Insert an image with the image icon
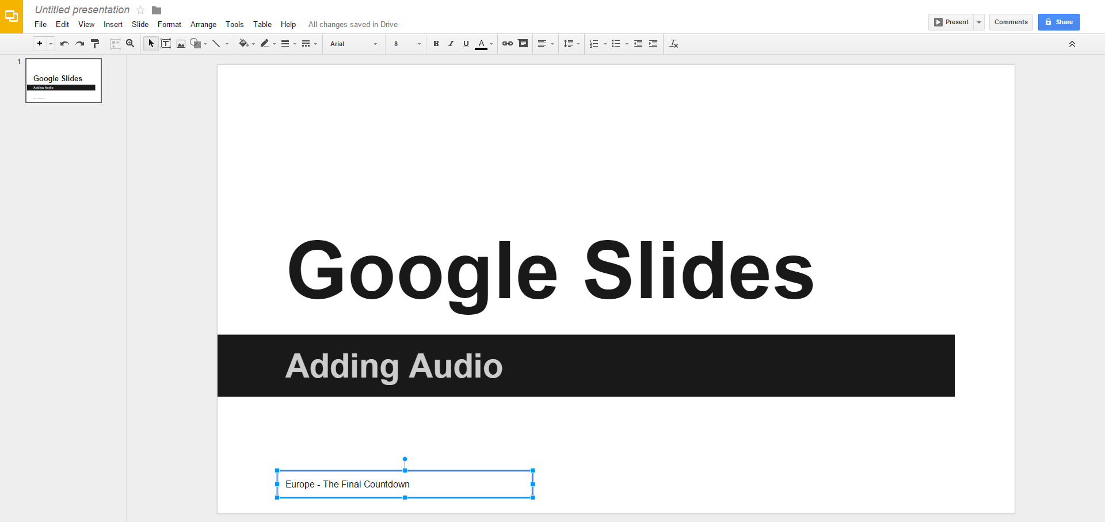1105x522 pixels. [181, 44]
